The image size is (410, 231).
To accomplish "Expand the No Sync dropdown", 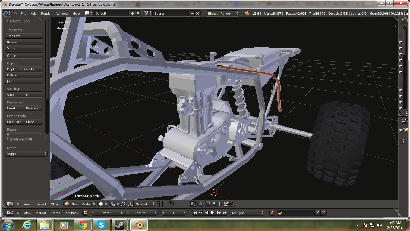I will [x=247, y=213].
